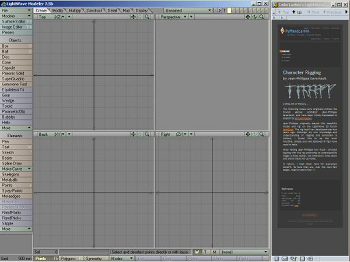Click the rotate icon in Right viewport
Image resolution: width=350 pixels, height=262 pixels.
pyautogui.click(x=255, y=134)
